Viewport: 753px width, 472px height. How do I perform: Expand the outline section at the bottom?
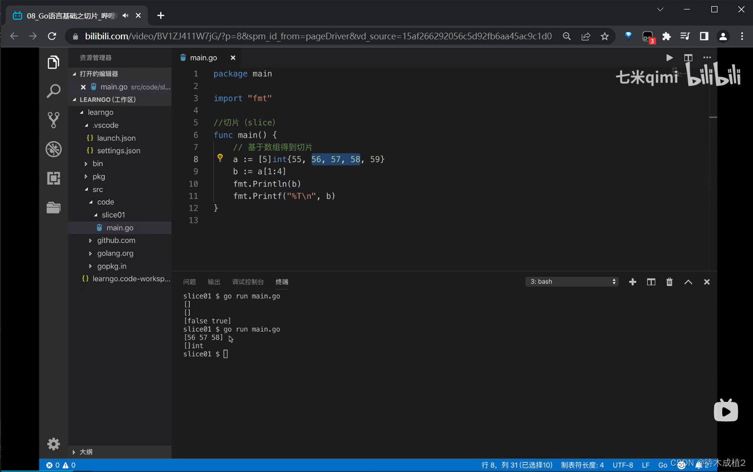tap(74, 452)
